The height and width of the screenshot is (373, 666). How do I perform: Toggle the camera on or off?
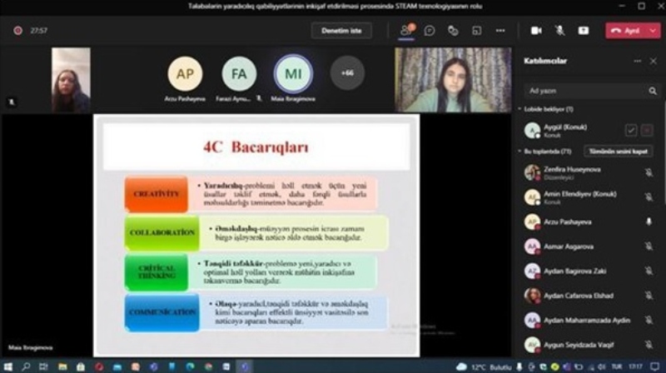tap(536, 30)
